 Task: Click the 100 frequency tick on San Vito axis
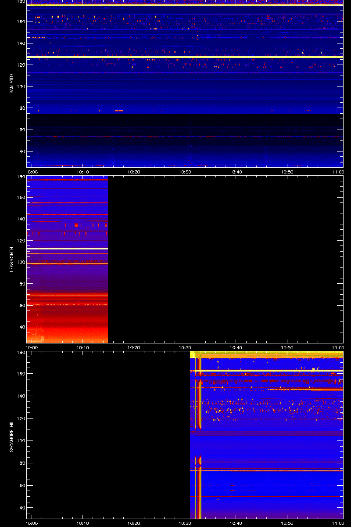[21, 86]
